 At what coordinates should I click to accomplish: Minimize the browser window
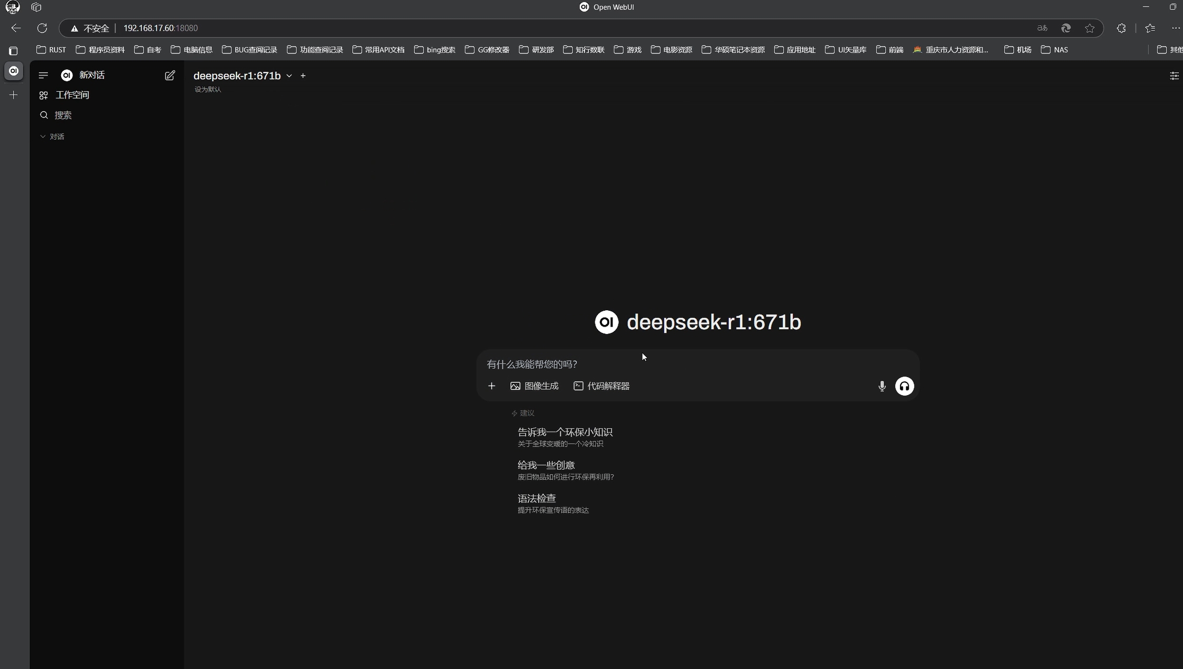coord(1146,7)
